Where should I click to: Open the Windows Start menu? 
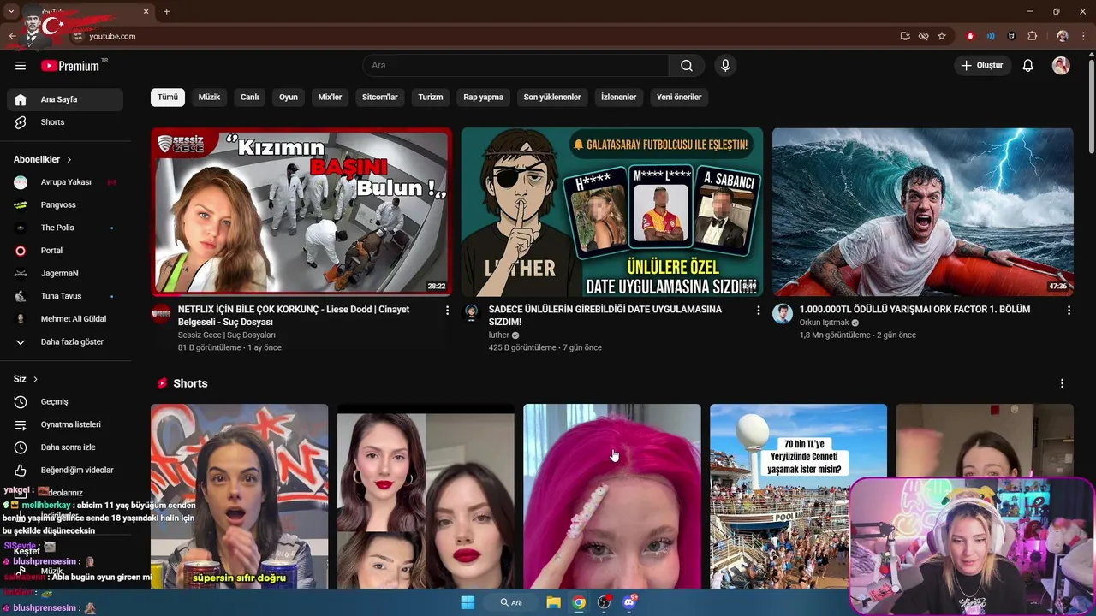pyautogui.click(x=468, y=602)
